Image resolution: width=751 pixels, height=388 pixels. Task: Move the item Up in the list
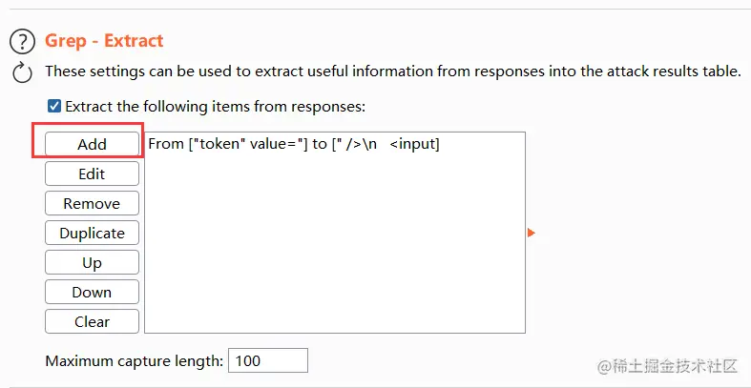92,262
